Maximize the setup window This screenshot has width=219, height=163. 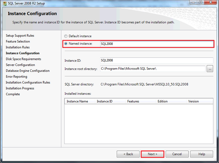(x=200, y=2)
